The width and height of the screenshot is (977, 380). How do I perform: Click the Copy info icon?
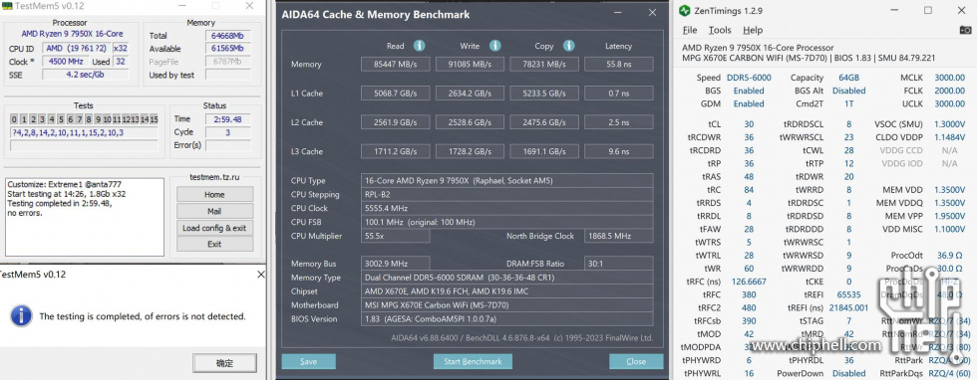pyautogui.click(x=568, y=46)
